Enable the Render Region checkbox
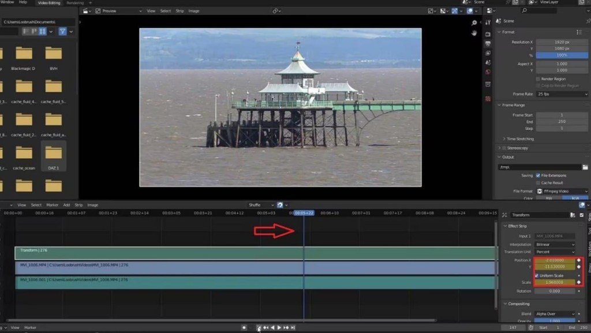Screen dimensions: 591x333 538,78
